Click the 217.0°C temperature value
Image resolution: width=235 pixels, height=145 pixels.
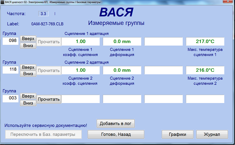click(205, 41)
